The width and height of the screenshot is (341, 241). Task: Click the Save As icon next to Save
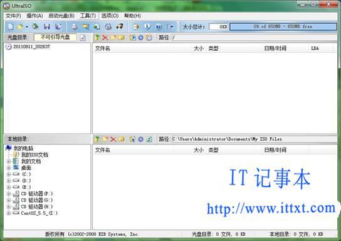[x=58, y=26]
